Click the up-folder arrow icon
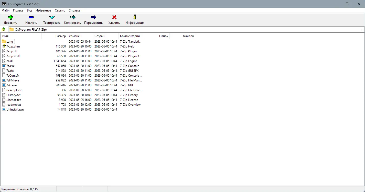This screenshot has height=192, width=365. [4, 29]
